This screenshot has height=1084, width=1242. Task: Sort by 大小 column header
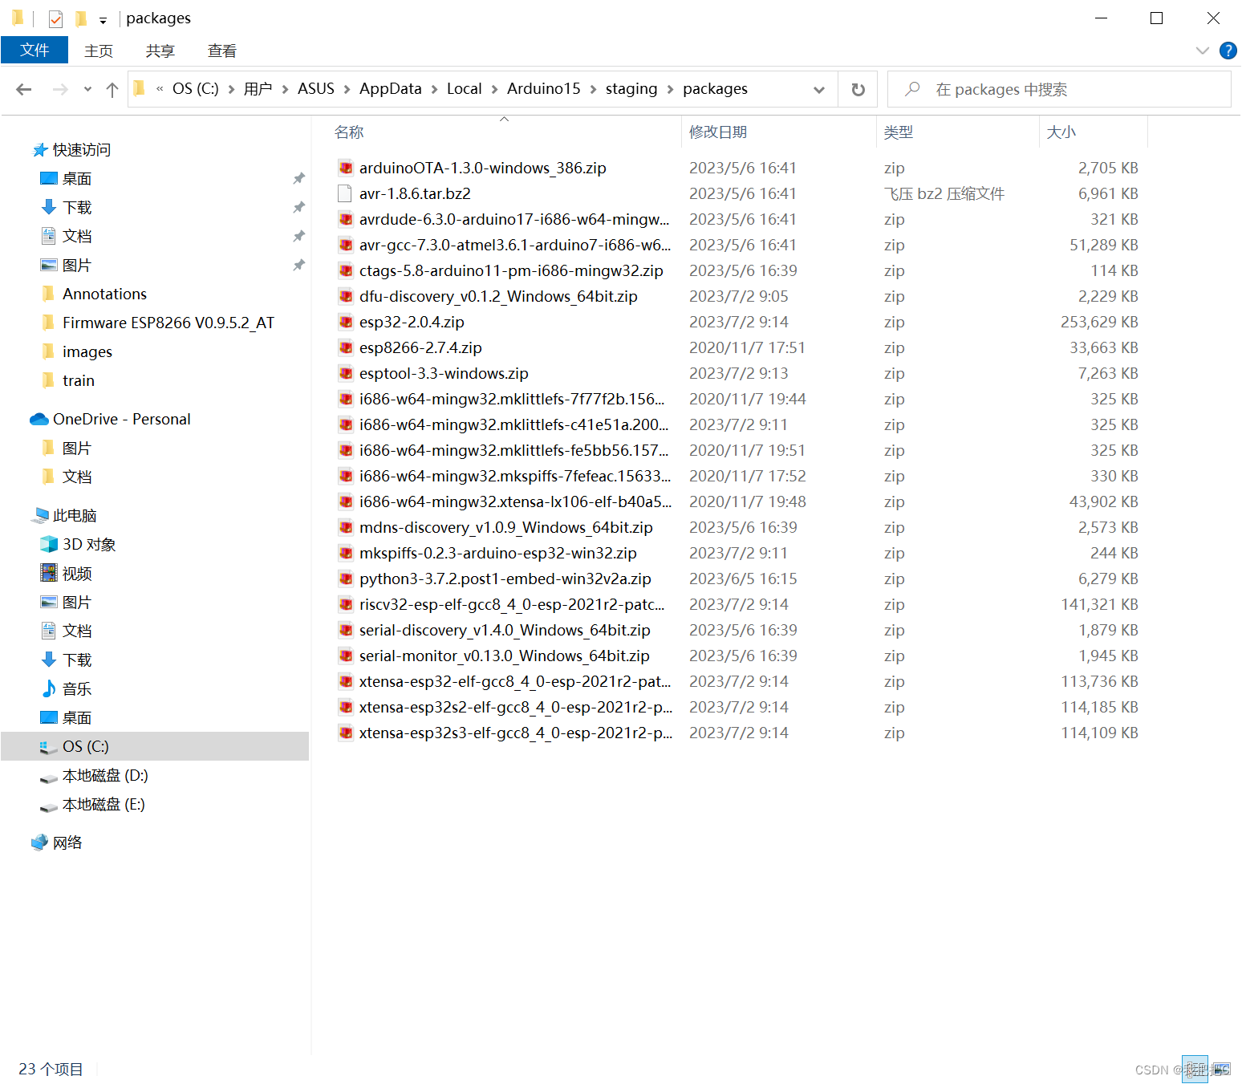[1061, 132]
